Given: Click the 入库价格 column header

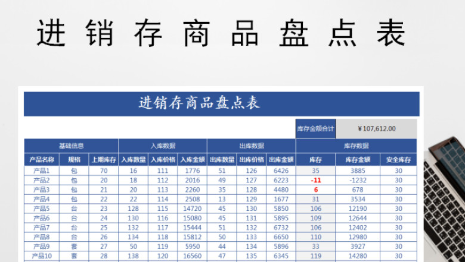Looking at the screenshot, I should 163,160.
